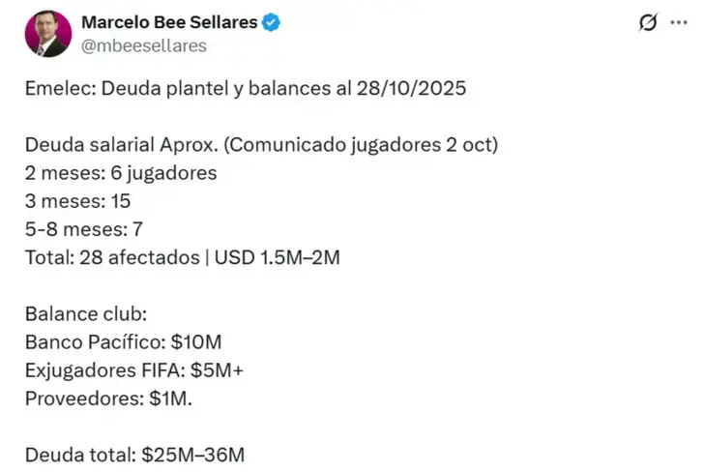The height and width of the screenshot is (472, 704).
Task: Click the 'Total: 28 afectados' text
Action: [x=109, y=257]
